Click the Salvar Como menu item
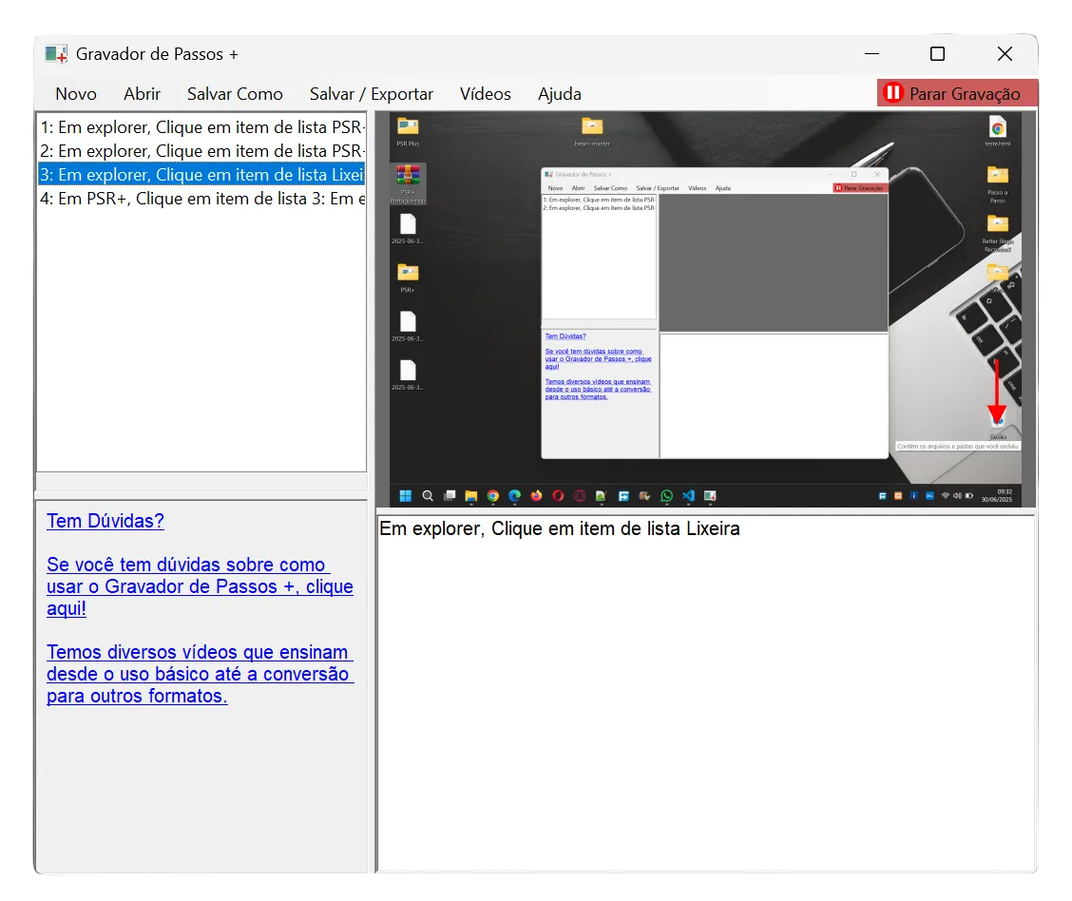 pos(235,94)
